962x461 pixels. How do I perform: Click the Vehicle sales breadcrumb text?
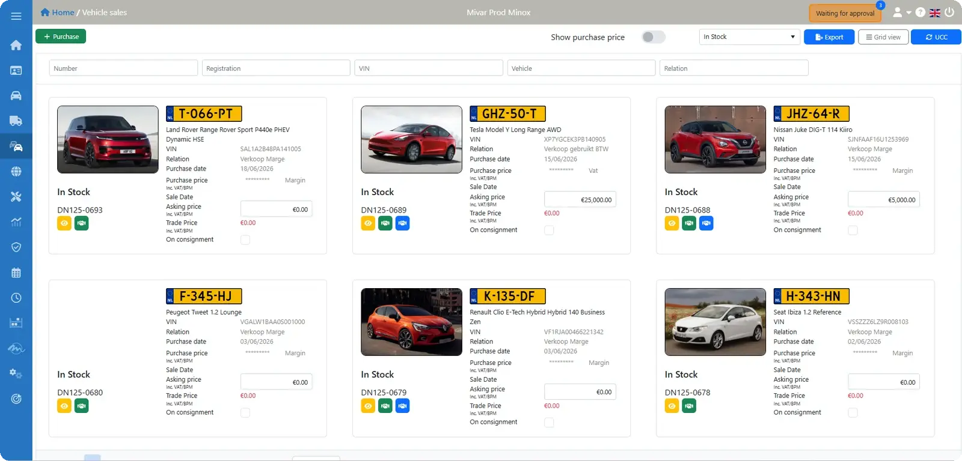105,12
